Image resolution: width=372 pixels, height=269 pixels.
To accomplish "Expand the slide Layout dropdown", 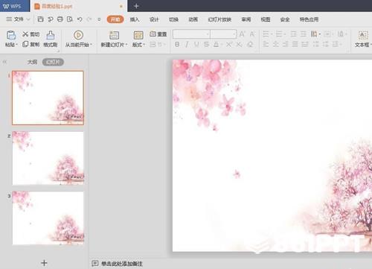I will 138,45.
